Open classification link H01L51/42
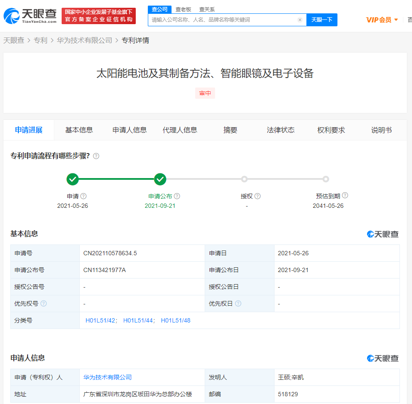 point(101,320)
